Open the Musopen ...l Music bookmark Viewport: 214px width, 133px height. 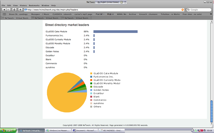pyautogui.click(x=40, y=14)
